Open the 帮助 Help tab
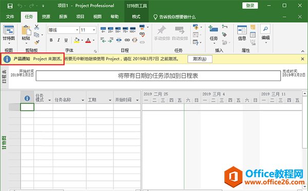The height and width of the screenshot is (191, 308). (x=114, y=17)
